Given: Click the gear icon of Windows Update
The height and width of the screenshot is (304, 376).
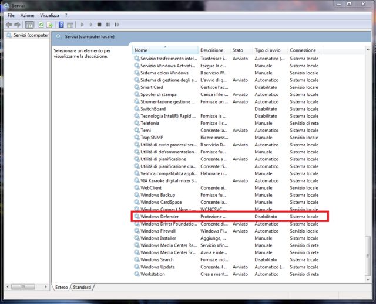Looking at the screenshot, I should pyautogui.click(x=137, y=267).
